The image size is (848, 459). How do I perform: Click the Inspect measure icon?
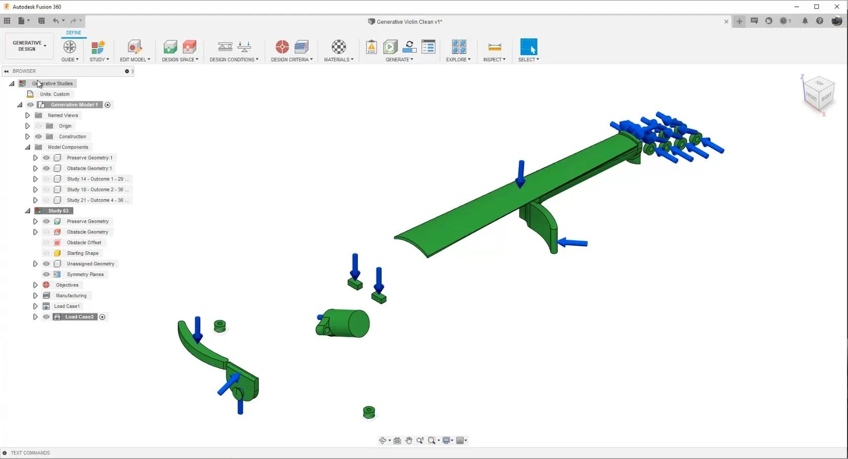point(495,47)
